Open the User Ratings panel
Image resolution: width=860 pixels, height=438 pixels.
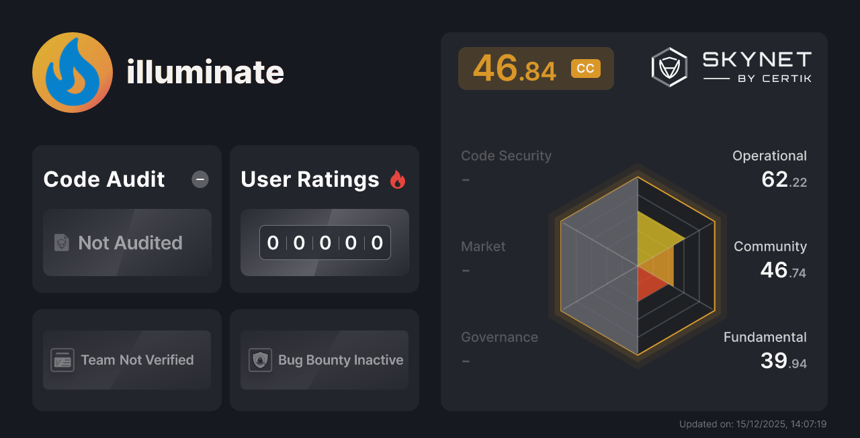click(325, 218)
